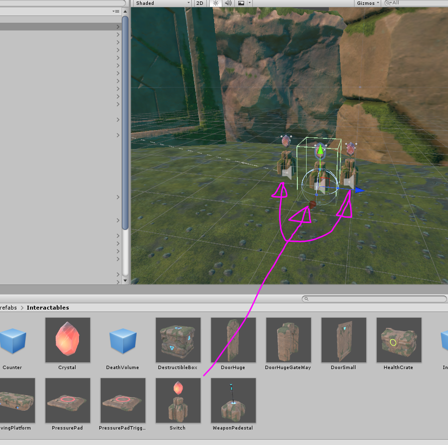The width and height of the screenshot is (448, 445).
Task: Toggle scene effects image icon
Action: click(x=241, y=3)
